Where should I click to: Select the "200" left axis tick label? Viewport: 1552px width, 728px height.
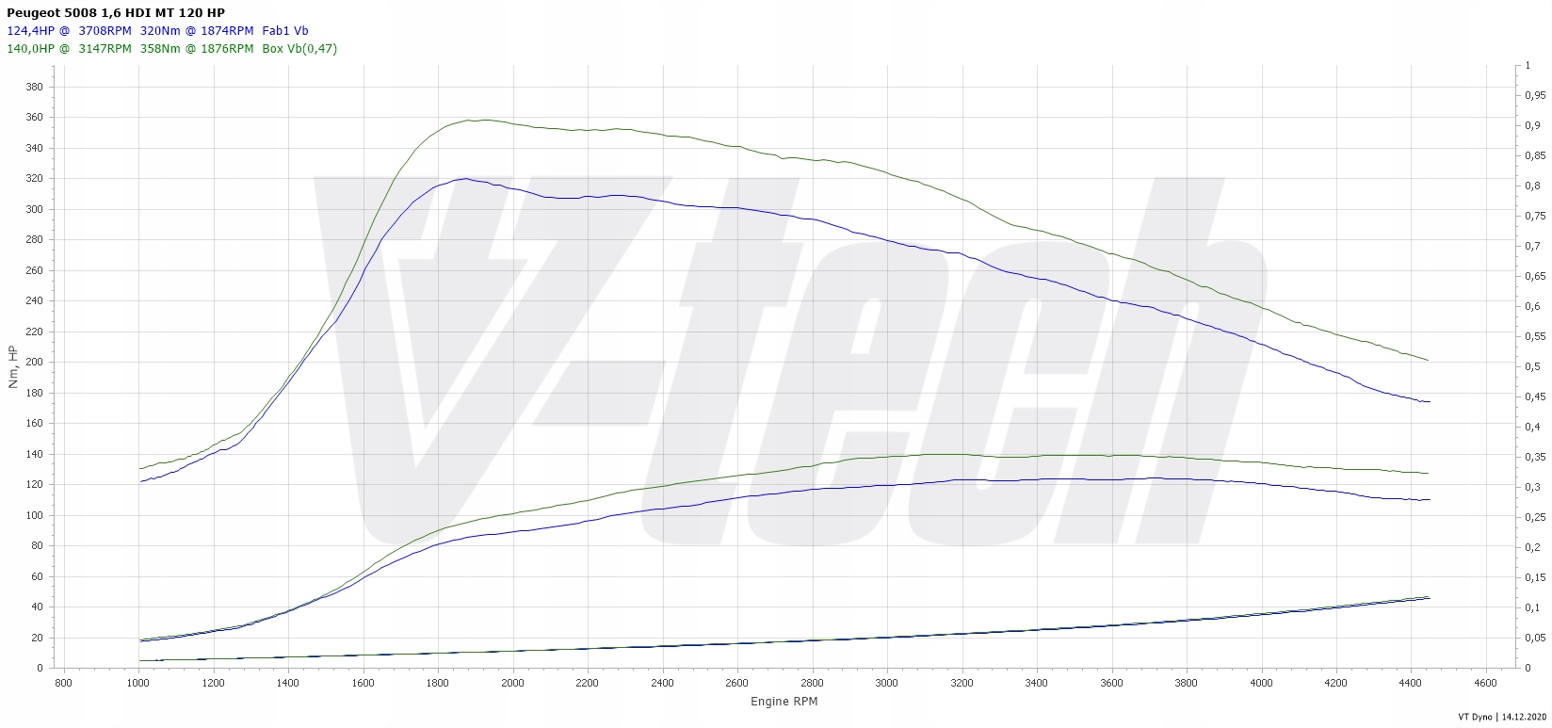point(34,363)
